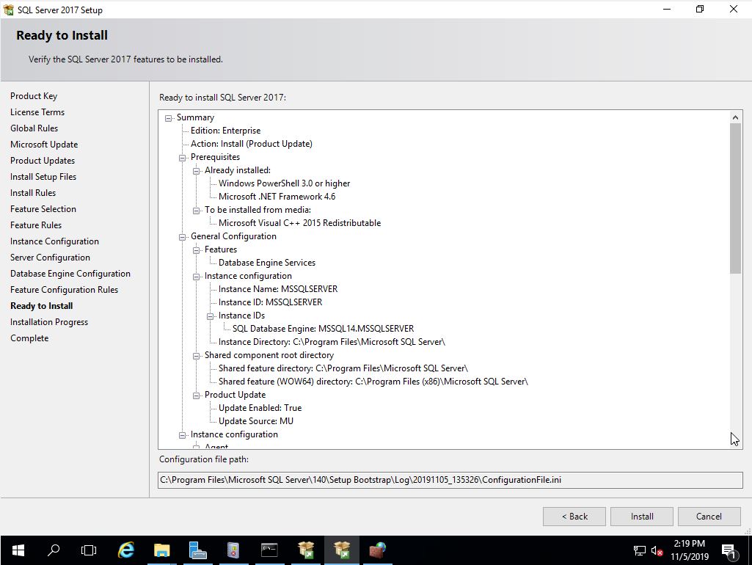Click the SQL Server Setup title bar icon
752x565 pixels.
pyautogui.click(x=8, y=10)
